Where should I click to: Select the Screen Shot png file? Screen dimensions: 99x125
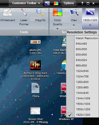tap(35, 111)
